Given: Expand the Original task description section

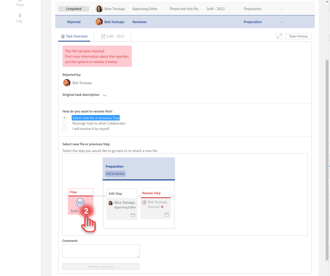Looking at the screenshot, I should (x=104, y=95).
